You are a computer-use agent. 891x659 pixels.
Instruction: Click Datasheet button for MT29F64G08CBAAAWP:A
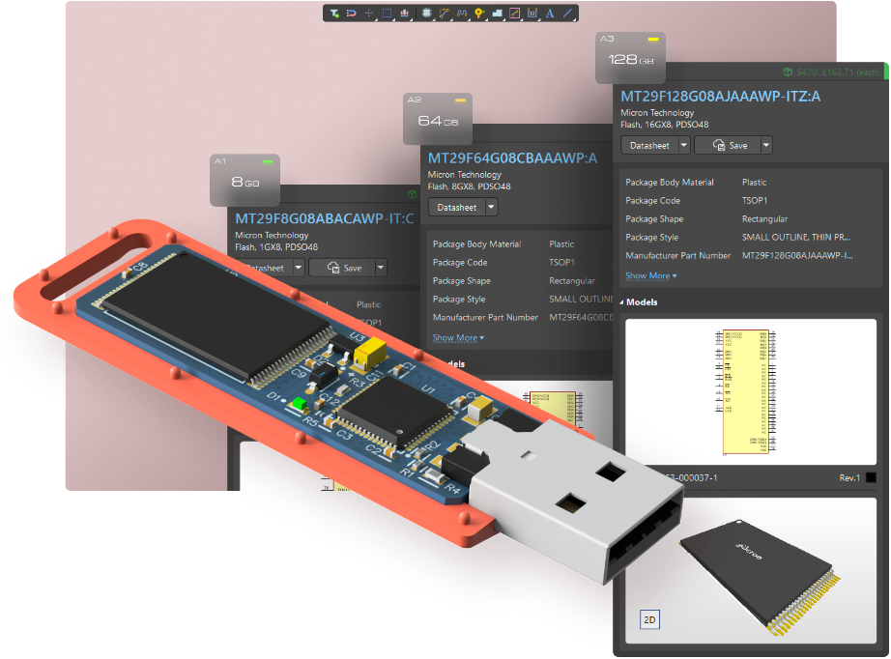[457, 208]
